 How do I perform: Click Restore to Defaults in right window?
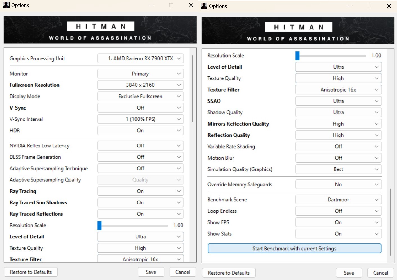tap(229, 273)
